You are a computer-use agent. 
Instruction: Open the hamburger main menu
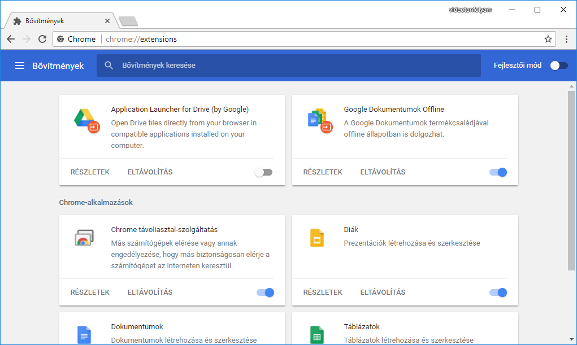[20, 65]
